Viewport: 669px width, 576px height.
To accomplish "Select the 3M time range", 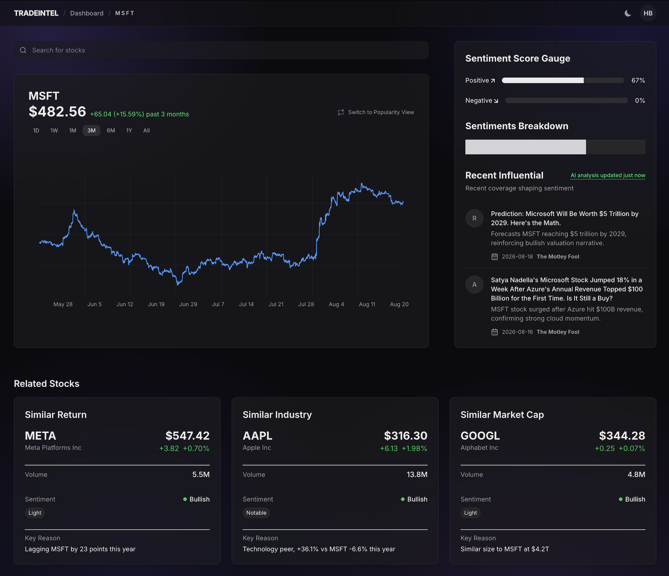I will click(91, 130).
